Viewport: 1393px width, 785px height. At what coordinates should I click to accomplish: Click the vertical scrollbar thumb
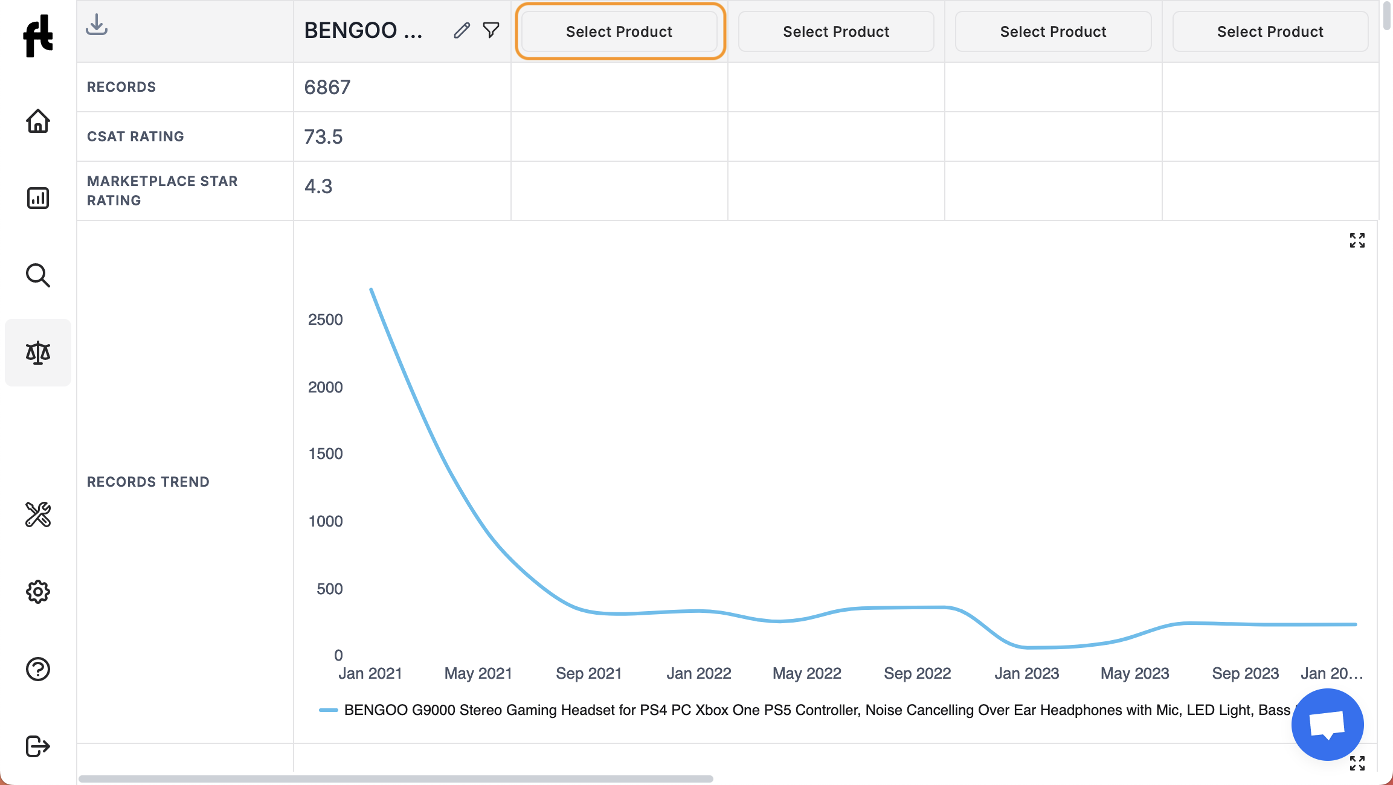pos(1387,16)
